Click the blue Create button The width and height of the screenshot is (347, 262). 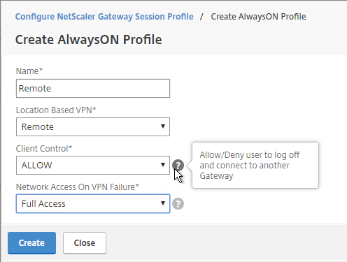click(31, 243)
